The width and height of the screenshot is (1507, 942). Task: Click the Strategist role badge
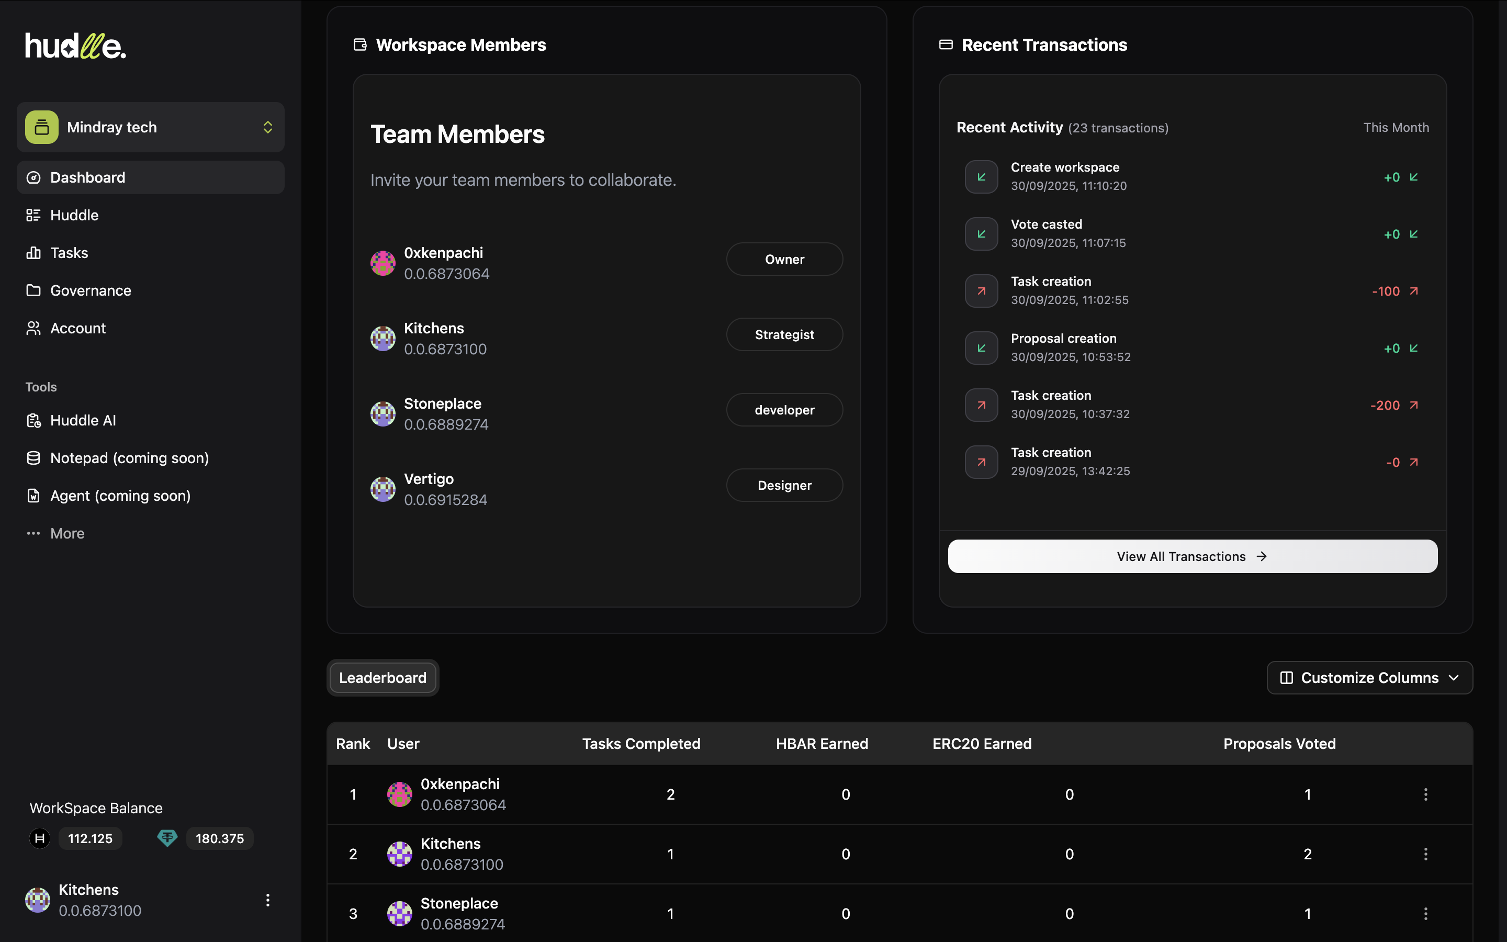(785, 334)
